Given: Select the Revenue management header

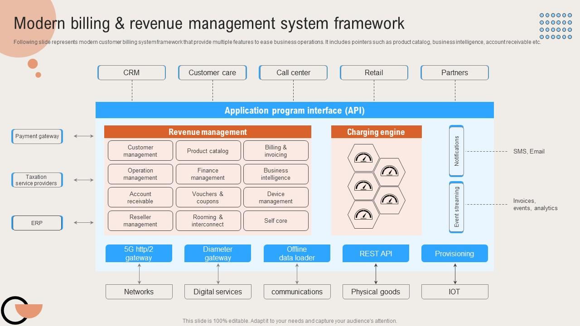Looking at the screenshot, I should pos(208,132).
